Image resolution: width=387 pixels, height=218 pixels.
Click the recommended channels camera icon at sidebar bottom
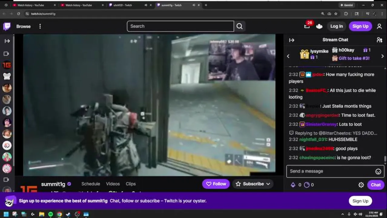[x=6, y=180]
